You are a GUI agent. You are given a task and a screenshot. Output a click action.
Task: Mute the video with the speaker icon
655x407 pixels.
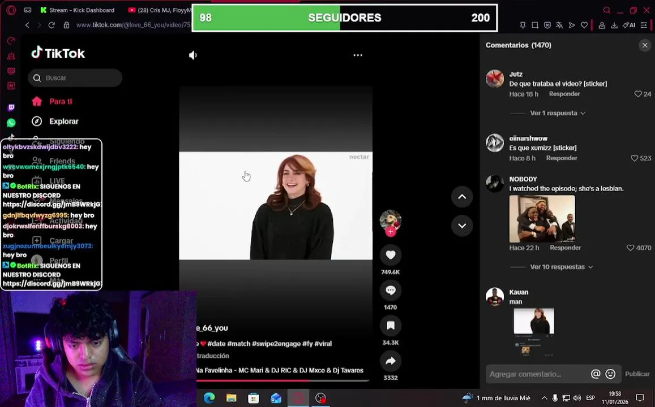click(x=193, y=55)
